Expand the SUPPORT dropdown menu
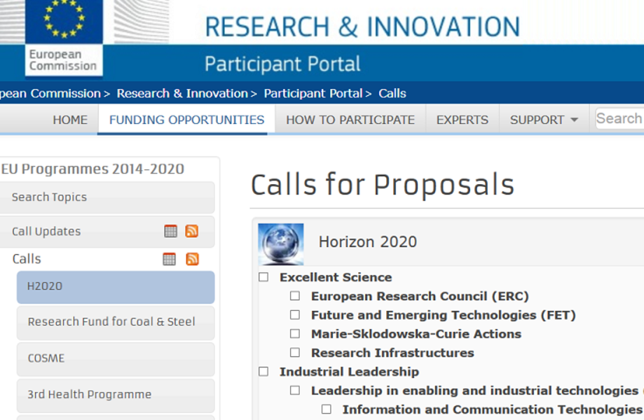 (544, 120)
